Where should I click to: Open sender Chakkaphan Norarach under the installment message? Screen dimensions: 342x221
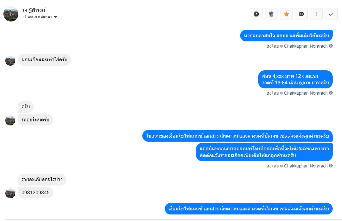pos(306,93)
